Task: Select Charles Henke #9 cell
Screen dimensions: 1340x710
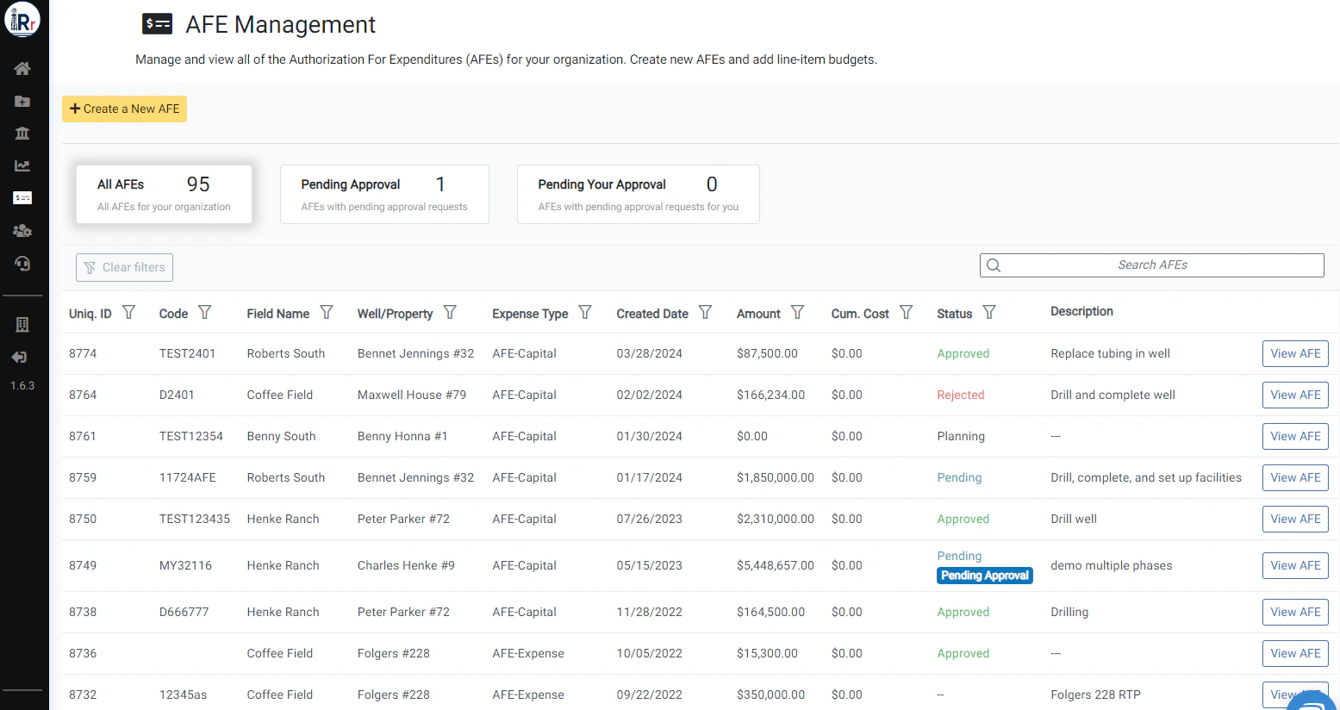Action: [x=406, y=565]
